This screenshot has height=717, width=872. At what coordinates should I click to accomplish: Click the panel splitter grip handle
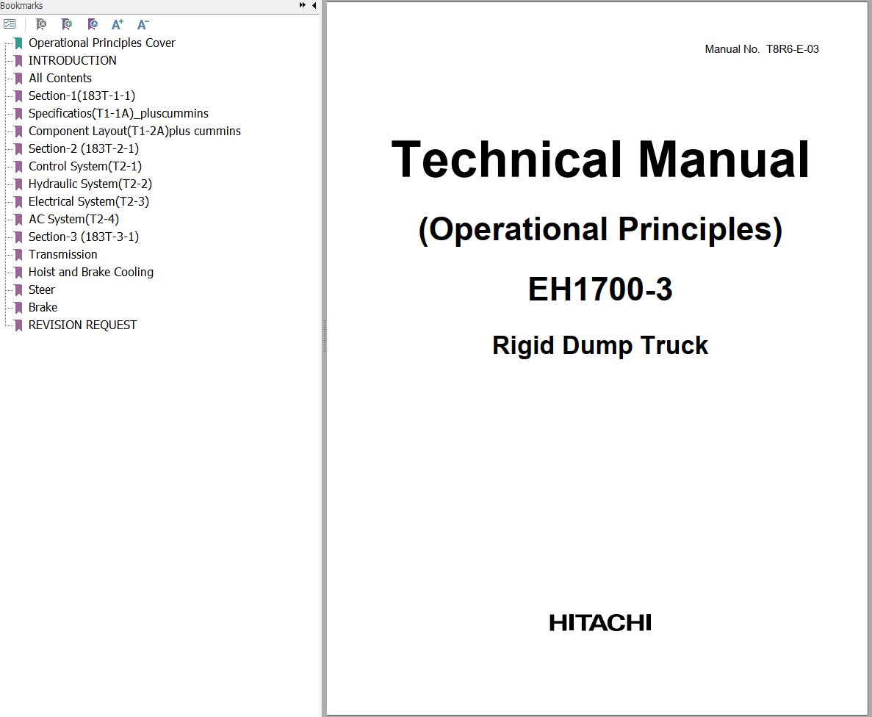point(324,336)
